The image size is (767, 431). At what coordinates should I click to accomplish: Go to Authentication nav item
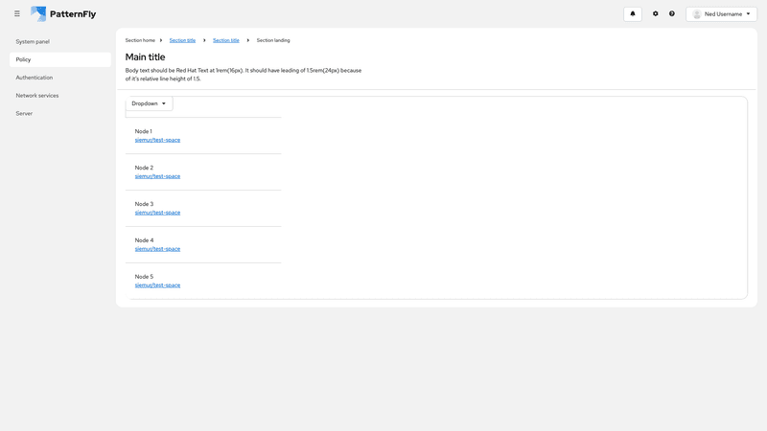tap(35, 78)
